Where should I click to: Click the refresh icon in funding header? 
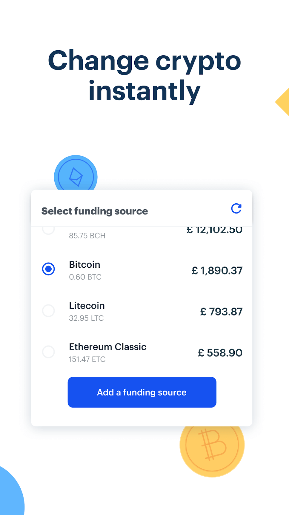[236, 208]
